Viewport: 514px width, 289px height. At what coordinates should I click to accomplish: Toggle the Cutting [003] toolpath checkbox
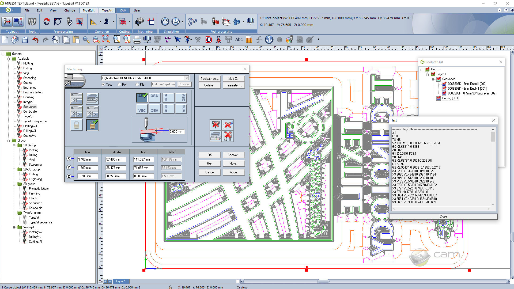coord(439,98)
